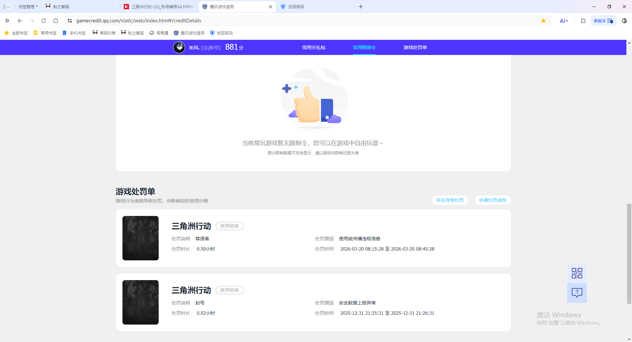The height and width of the screenshot is (342, 632).
Task: Open the 标签管理 dropdown
Action: pyautogui.click(x=28, y=7)
